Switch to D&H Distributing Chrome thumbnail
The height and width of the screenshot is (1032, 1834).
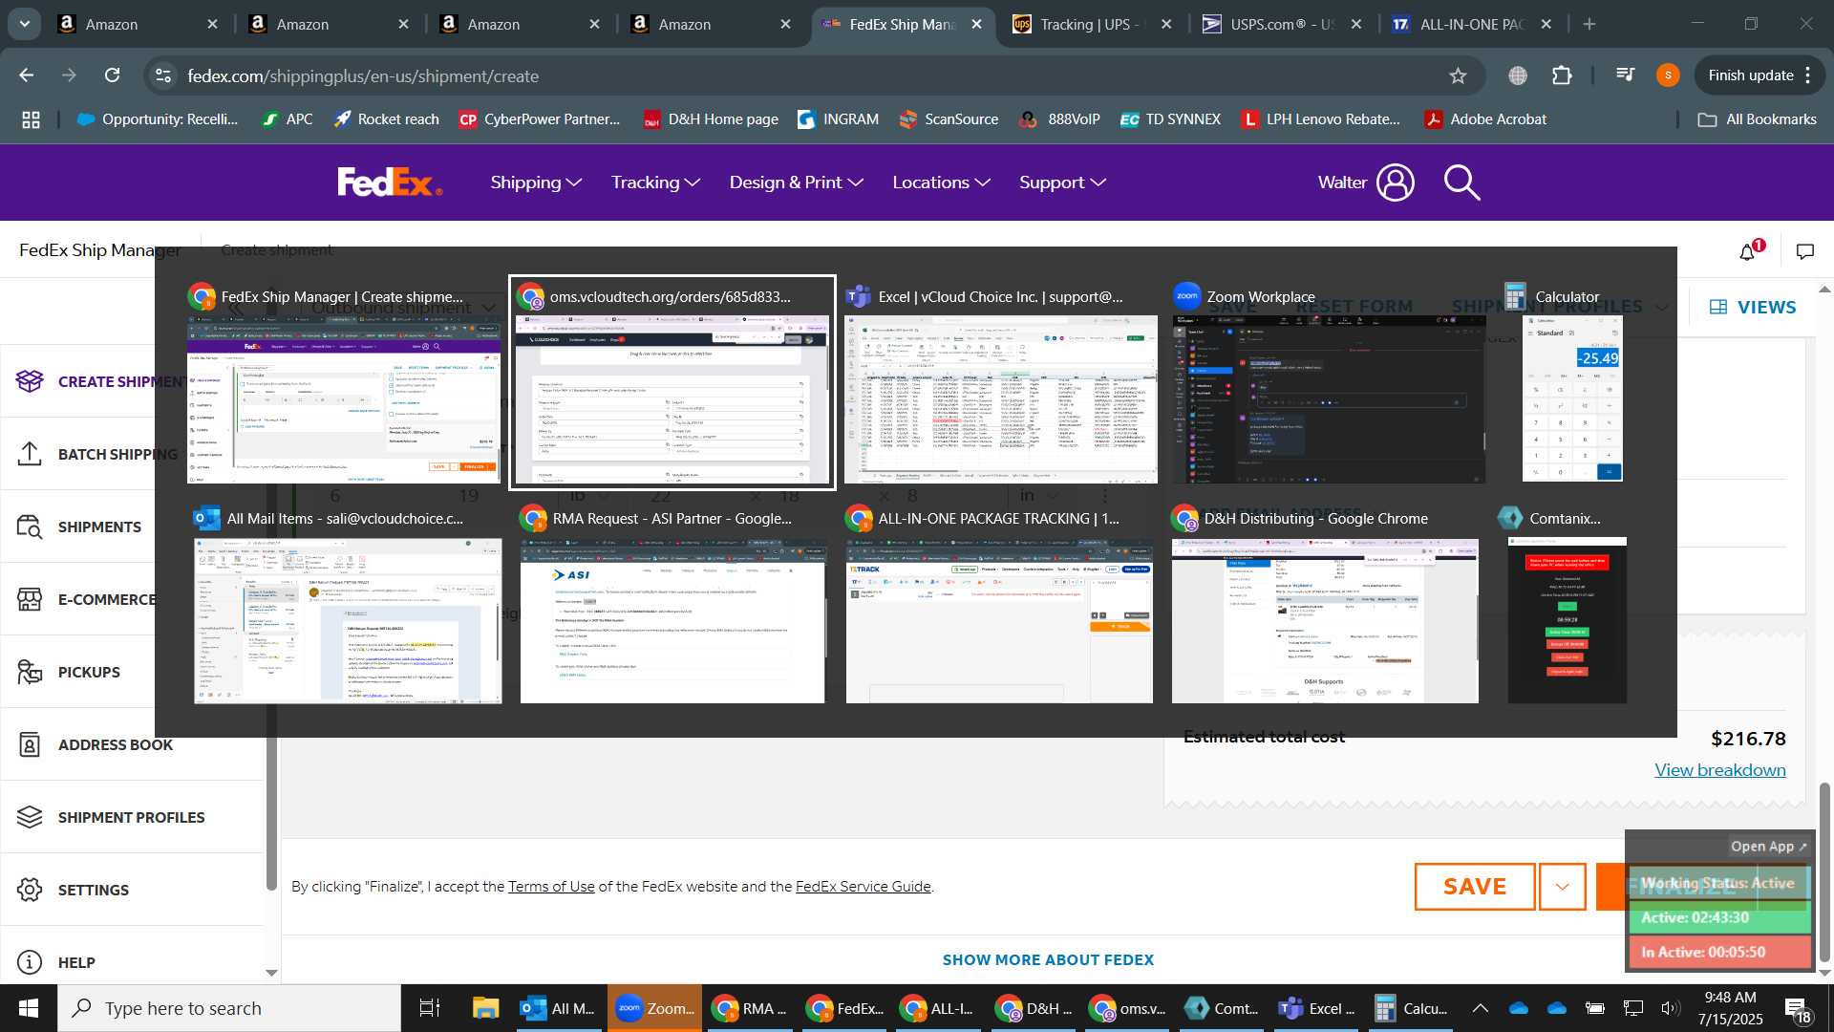[1325, 606]
